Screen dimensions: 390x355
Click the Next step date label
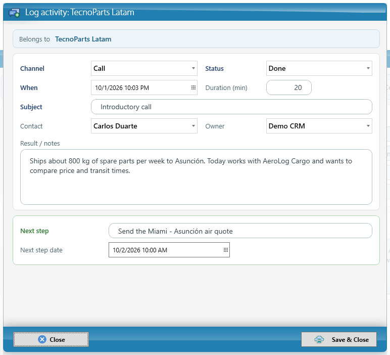pyautogui.click(x=41, y=250)
